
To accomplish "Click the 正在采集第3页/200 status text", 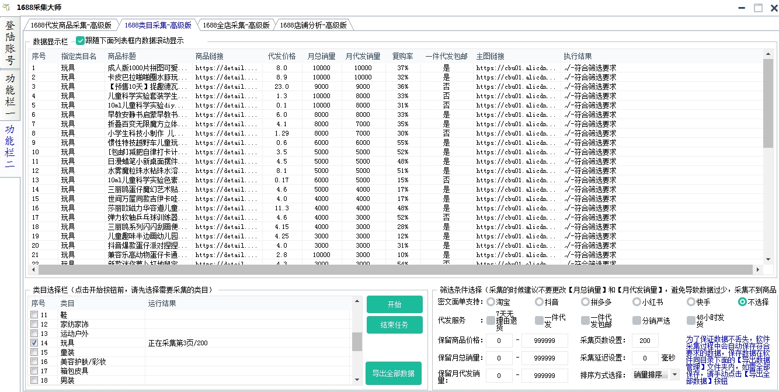I will (178, 343).
